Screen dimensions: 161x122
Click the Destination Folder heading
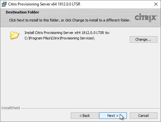coord(22,12)
